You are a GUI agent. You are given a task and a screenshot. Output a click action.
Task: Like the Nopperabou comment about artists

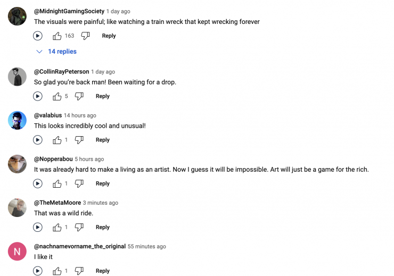point(58,183)
